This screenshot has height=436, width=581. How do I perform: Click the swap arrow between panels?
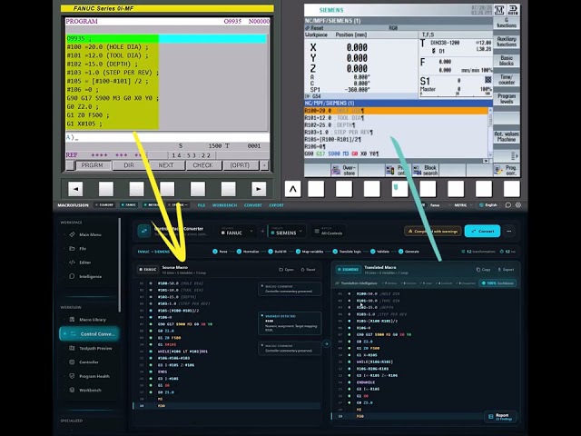(326, 343)
